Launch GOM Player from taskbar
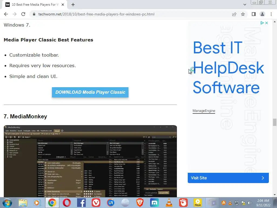Image resolution: width=277 pixels, height=208 pixels. (x=183, y=203)
